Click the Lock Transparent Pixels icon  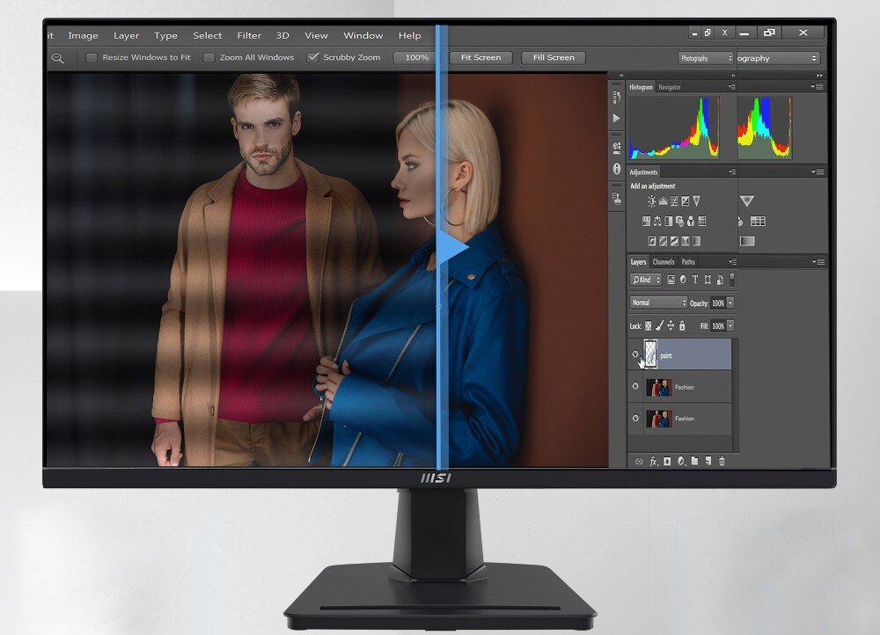648,325
